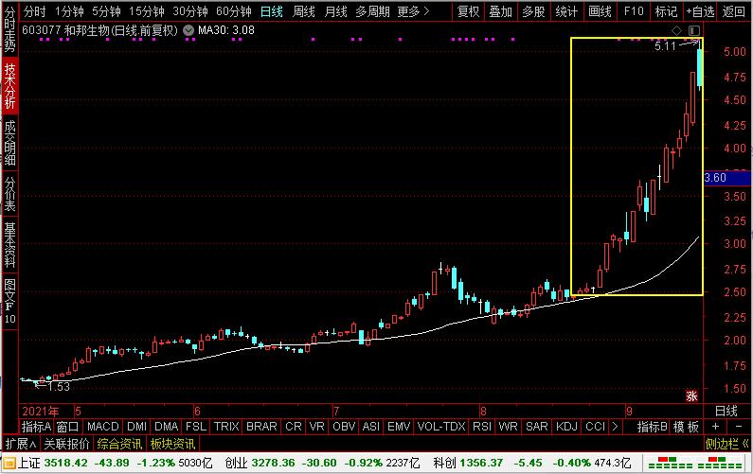Click the 标记 mark button

click(666, 11)
